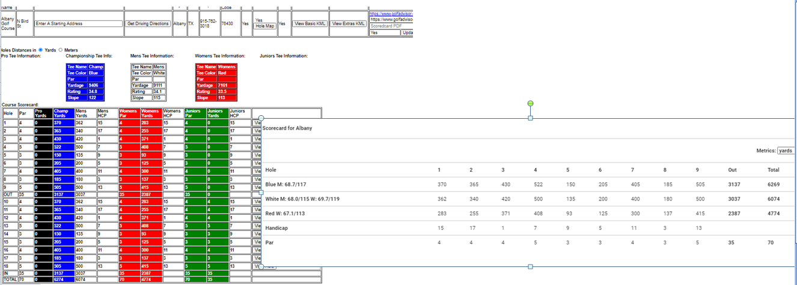Click the Hole Map button
797x285 pixels.
tap(265, 26)
